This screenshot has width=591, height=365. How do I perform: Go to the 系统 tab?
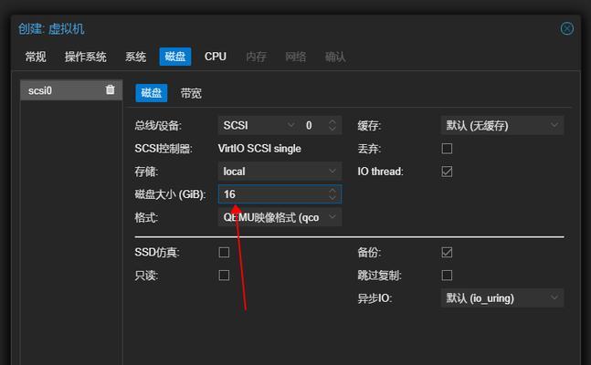pos(136,57)
